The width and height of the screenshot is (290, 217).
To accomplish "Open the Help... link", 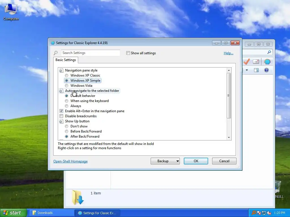I will [229, 53].
